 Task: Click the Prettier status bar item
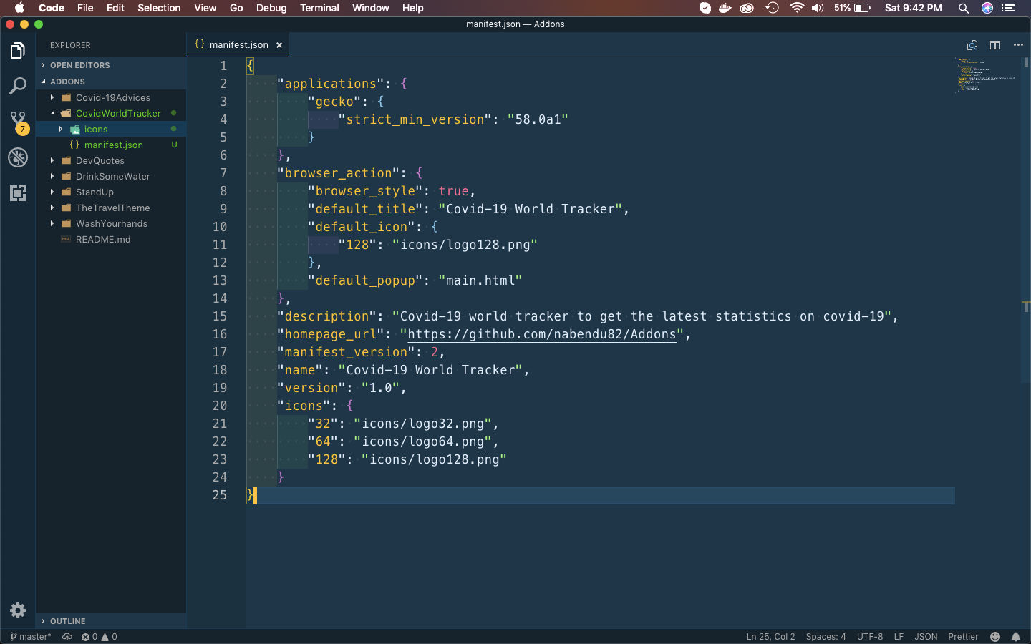click(963, 637)
